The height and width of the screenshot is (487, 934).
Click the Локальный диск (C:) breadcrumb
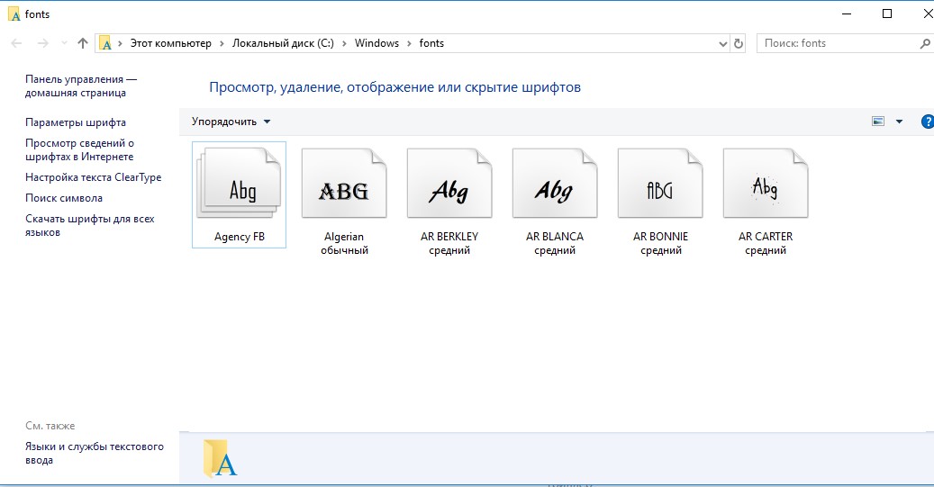pos(282,43)
